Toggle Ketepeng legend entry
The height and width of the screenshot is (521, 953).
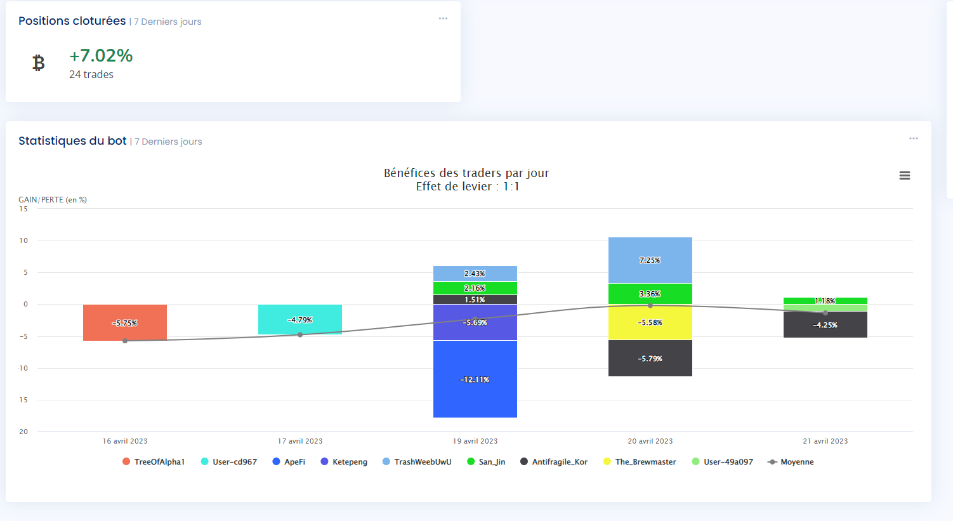click(x=349, y=462)
